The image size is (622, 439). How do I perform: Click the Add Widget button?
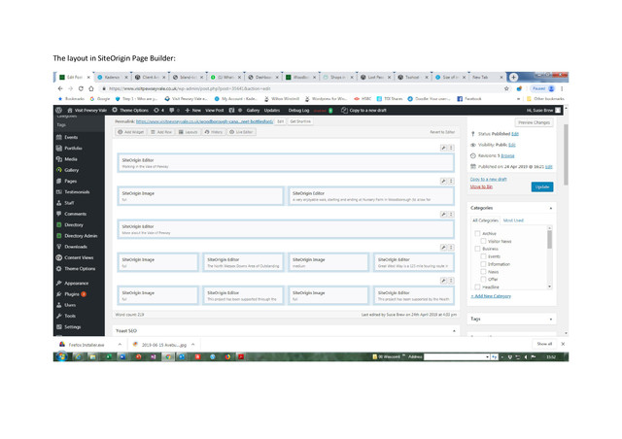(x=131, y=132)
